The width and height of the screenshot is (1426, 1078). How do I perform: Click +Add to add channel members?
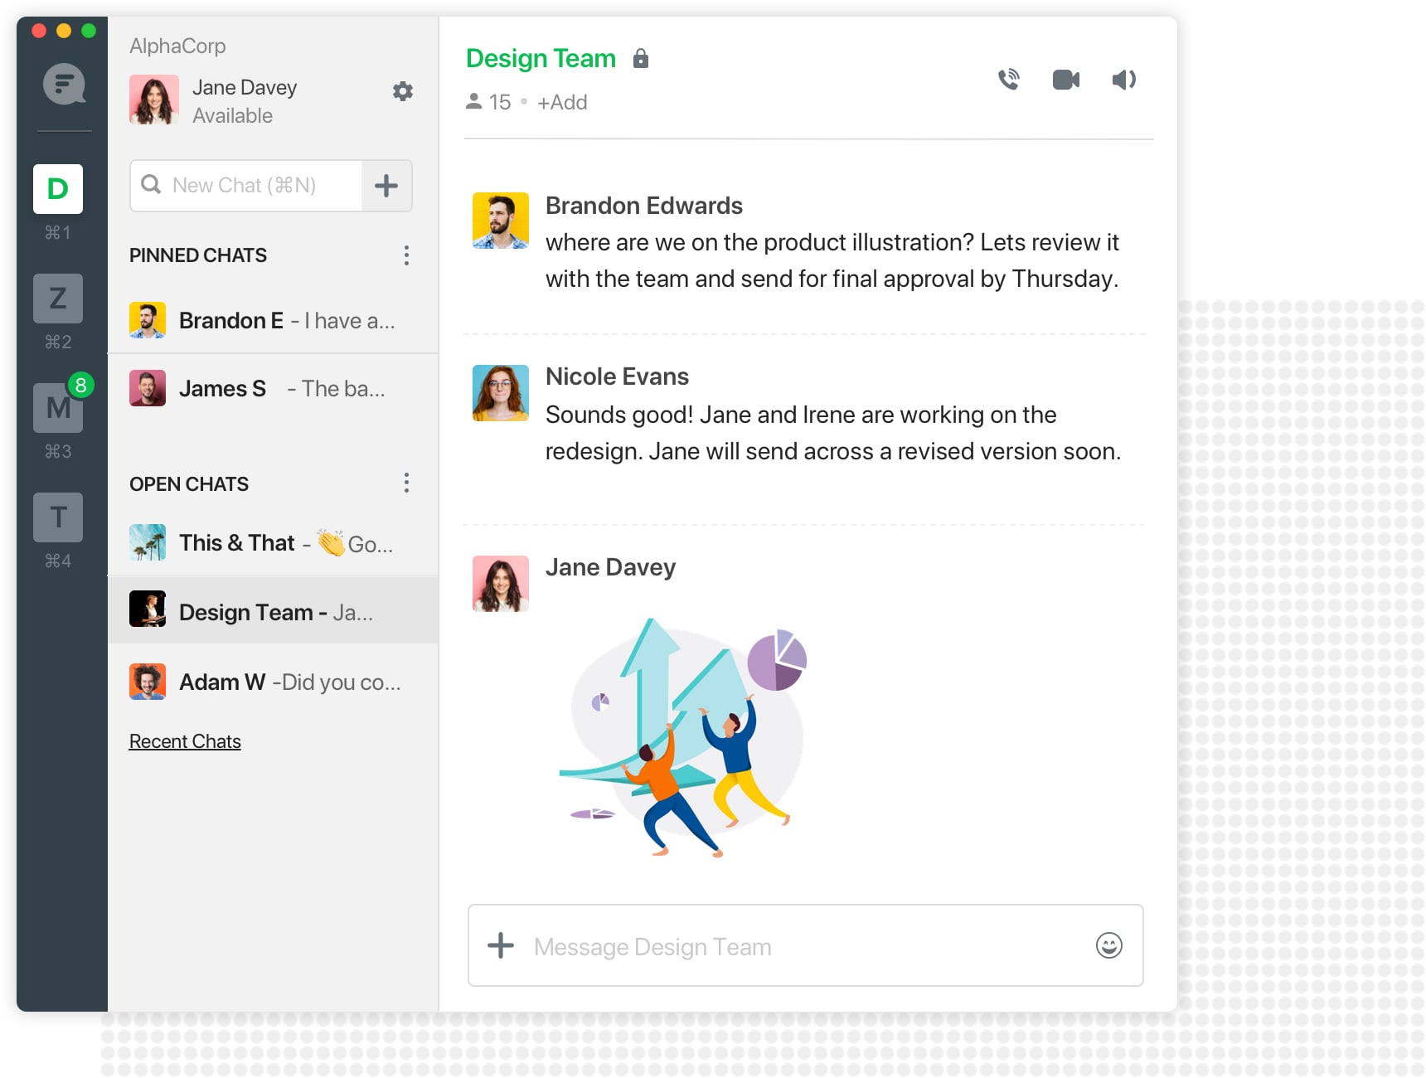coord(562,103)
